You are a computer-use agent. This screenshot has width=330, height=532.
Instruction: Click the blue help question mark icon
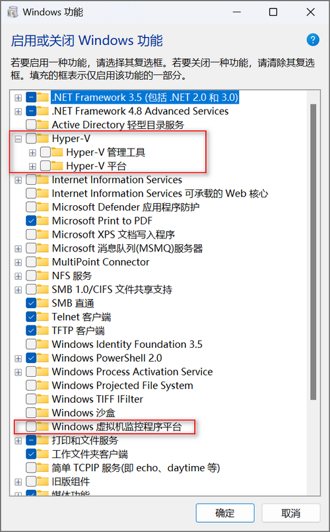click(313, 40)
